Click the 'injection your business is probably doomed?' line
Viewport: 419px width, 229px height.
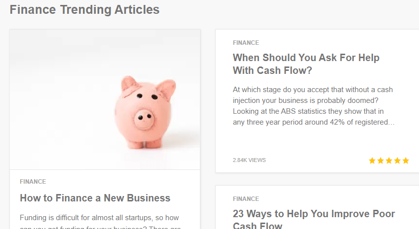[x=305, y=100]
